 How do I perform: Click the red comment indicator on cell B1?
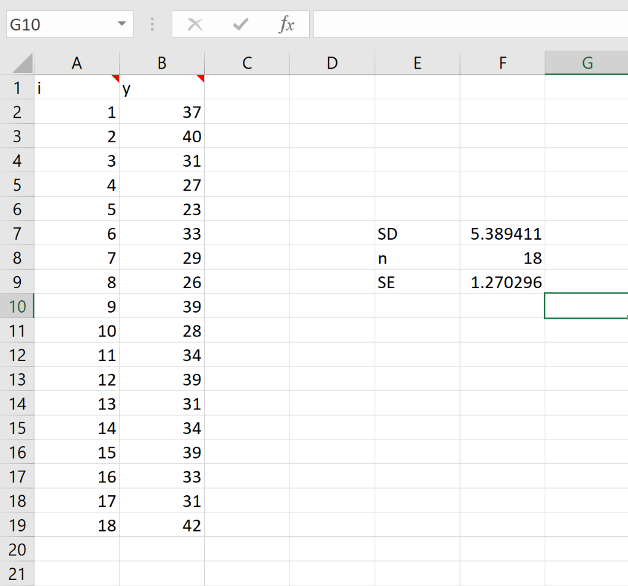point(201,78)
